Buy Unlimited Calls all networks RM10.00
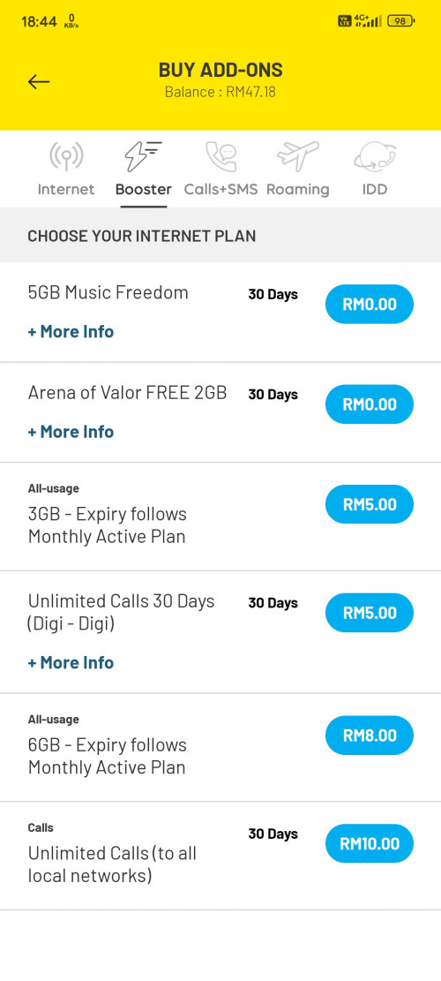 click(370, 843)
